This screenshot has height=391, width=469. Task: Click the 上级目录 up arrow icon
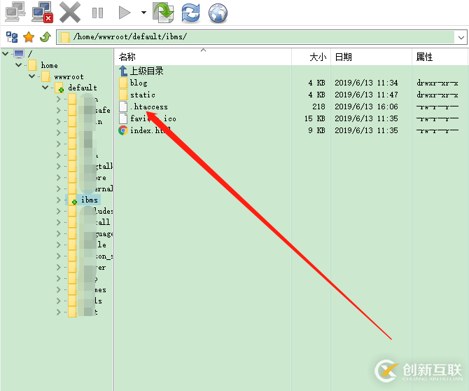[x=123, y=71]
